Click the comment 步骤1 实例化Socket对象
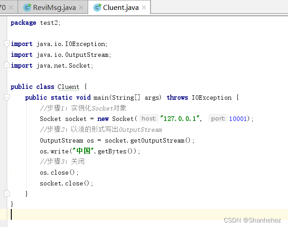This screenshot has width=288, height=227. coord(83,108)
